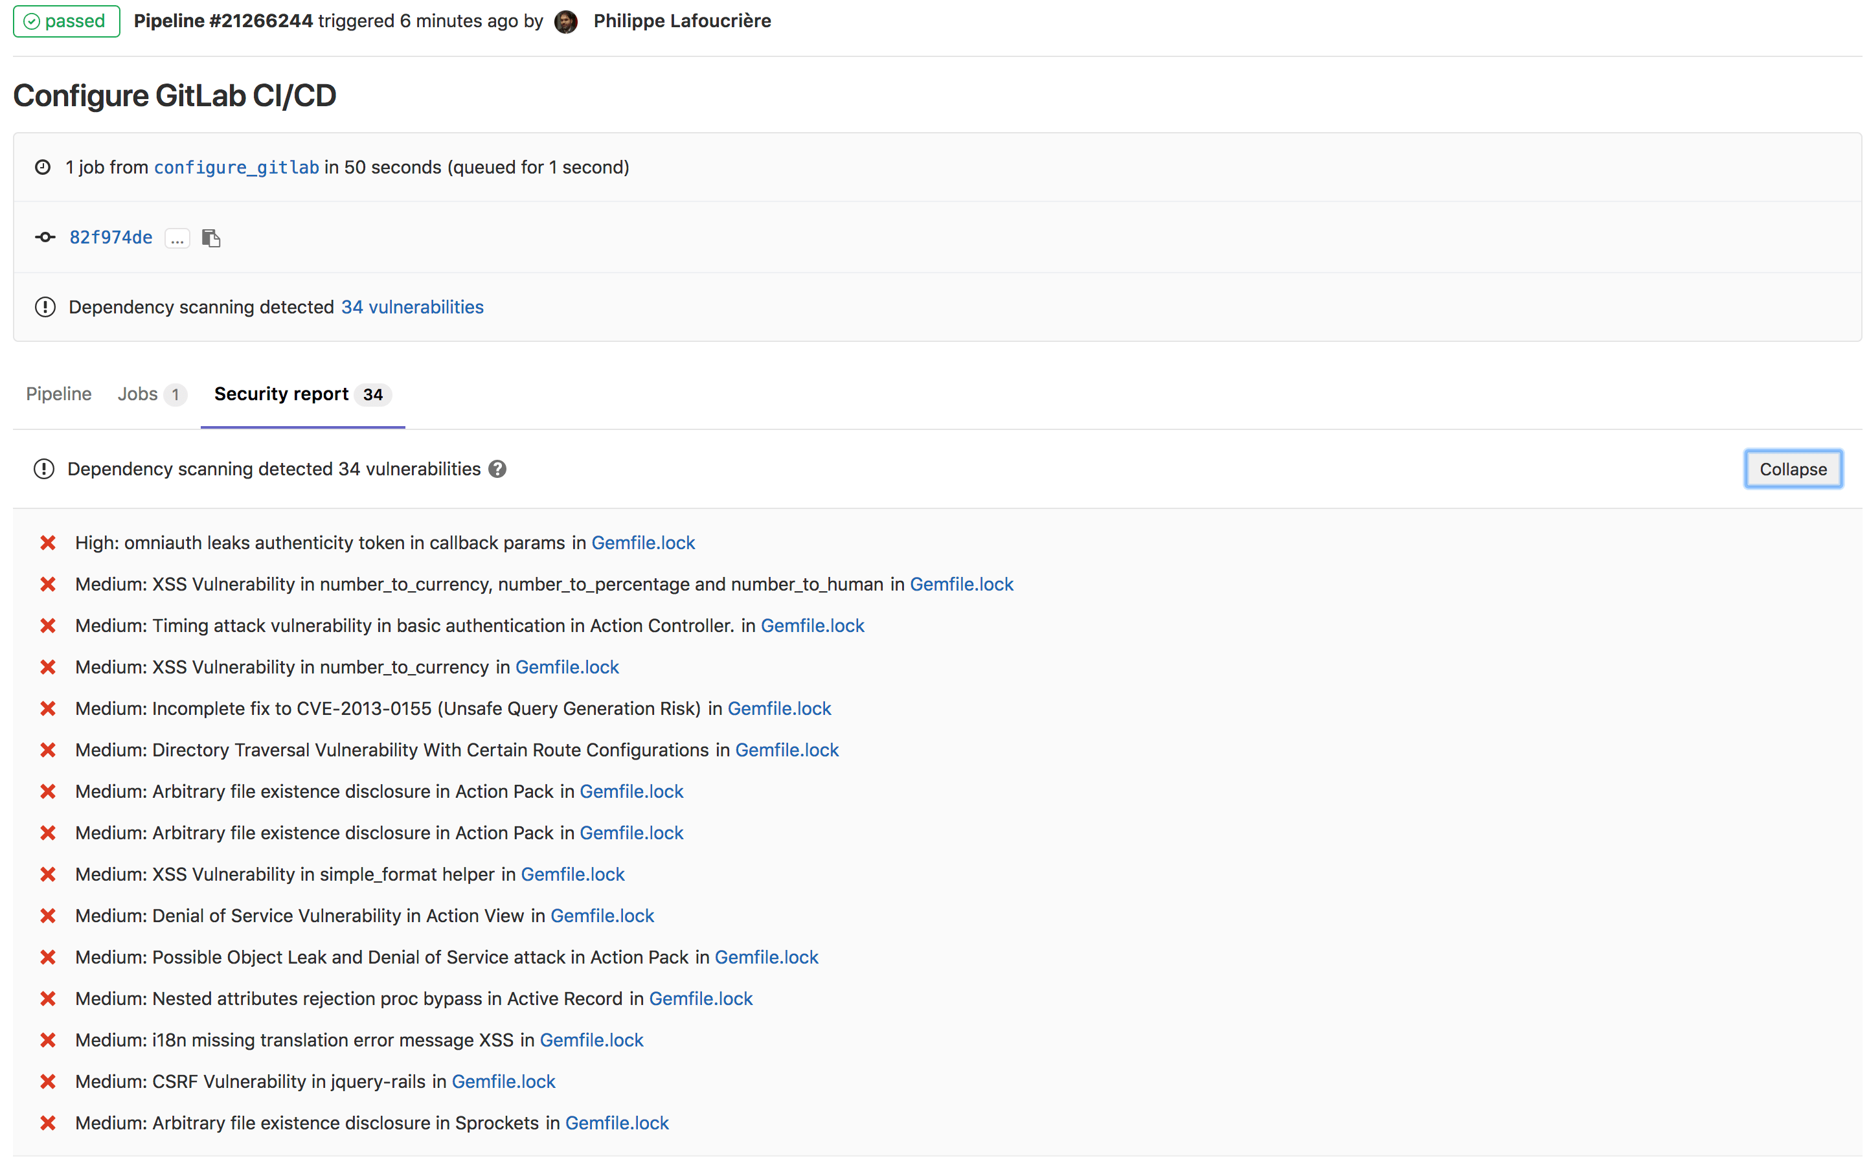Click the clock icon beside job duration
This screenshot has height=1176, width=1869.
pyautogui.click(x=43, y=168)
